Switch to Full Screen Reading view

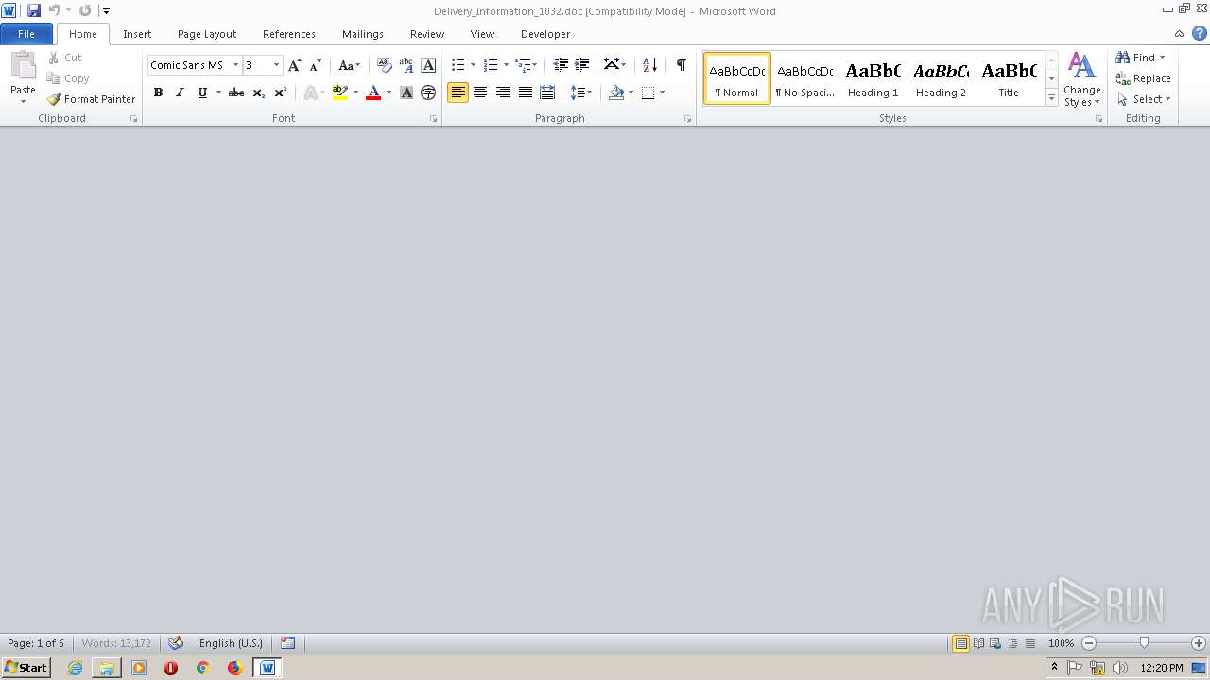(x=978, y=643)
